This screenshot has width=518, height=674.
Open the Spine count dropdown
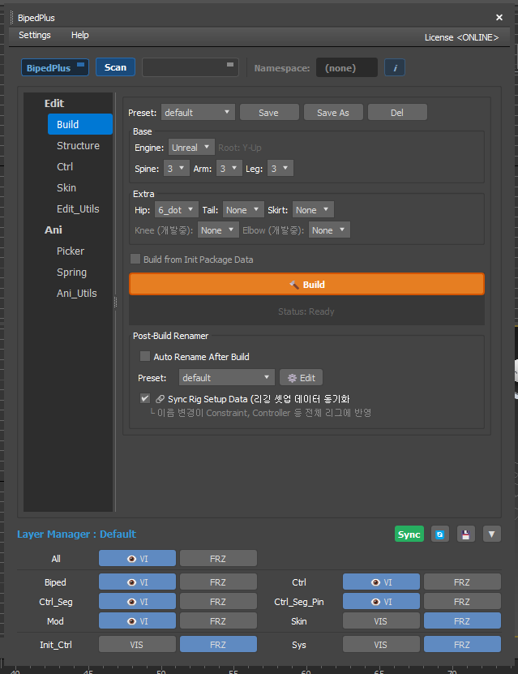pyautogui.click(x=176, y=169)
